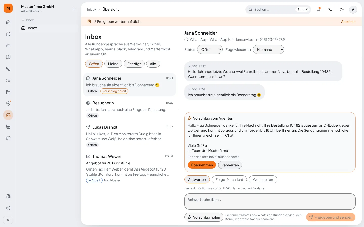Screen dimensions: 364x227
Task: Select the "Meine" filter pill
Action: pyautogui.click(x=113, y=64)
